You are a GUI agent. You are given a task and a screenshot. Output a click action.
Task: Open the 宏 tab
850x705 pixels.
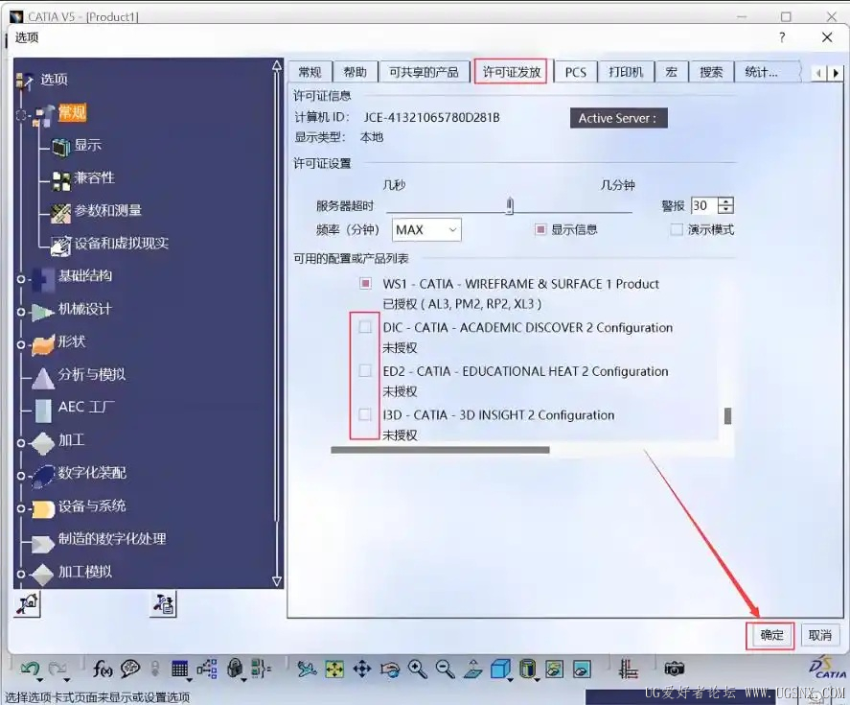coord(671,72)
